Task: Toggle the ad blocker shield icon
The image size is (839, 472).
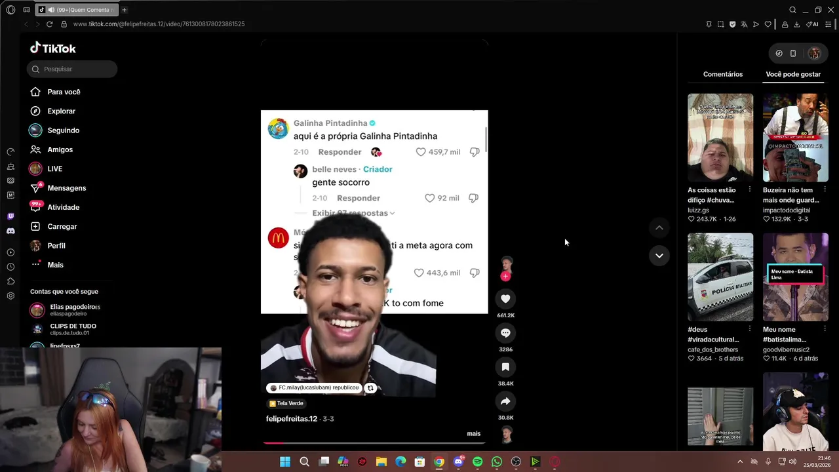Action: point(732,24)
